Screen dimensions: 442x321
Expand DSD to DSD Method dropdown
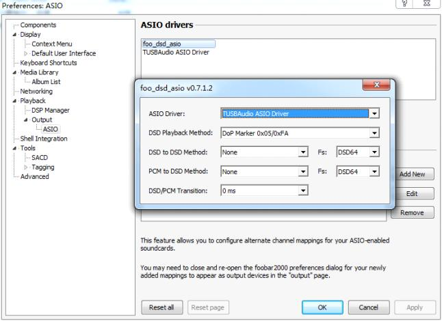click(303, 153)
